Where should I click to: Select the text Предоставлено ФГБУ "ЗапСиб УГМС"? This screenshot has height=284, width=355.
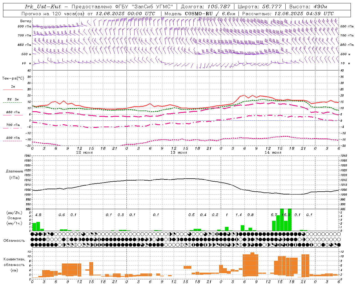coord(122,6)
